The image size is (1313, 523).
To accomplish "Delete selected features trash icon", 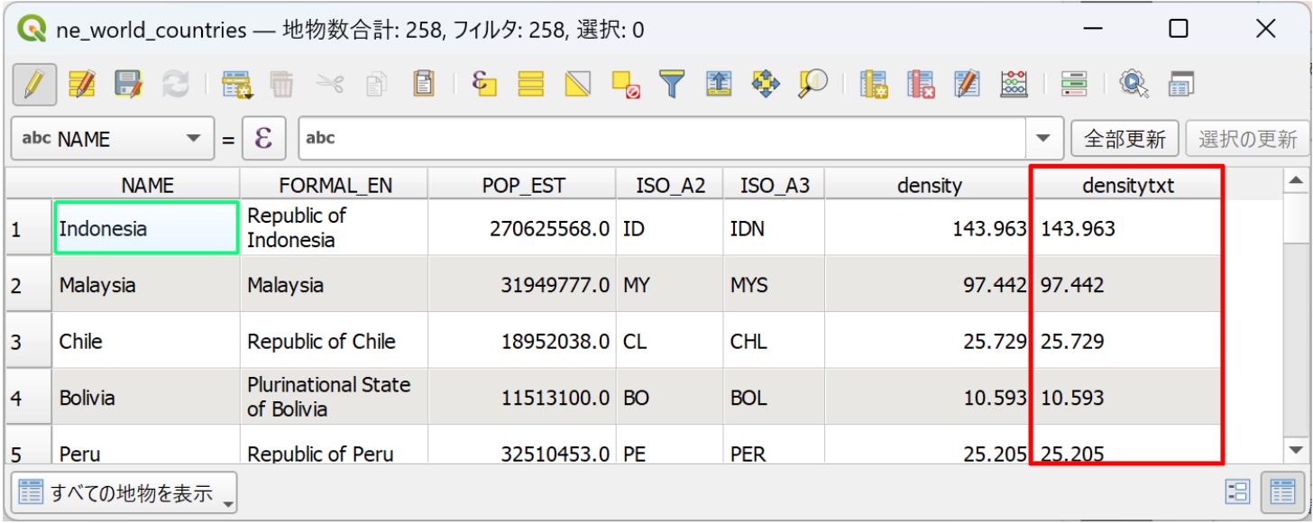I will (x=282, y=85).
